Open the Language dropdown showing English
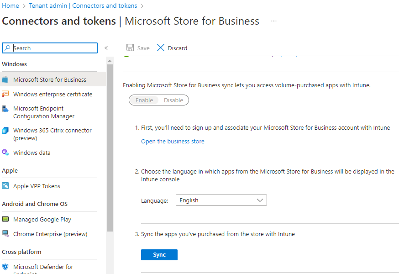Viewport: 399px width, 274px height. [x=221, y=200]
